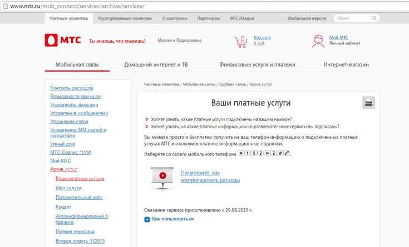The height and width of the screenshot is (247, 409).
Task: Open the Партнерам tab
Action: point(209,18)
